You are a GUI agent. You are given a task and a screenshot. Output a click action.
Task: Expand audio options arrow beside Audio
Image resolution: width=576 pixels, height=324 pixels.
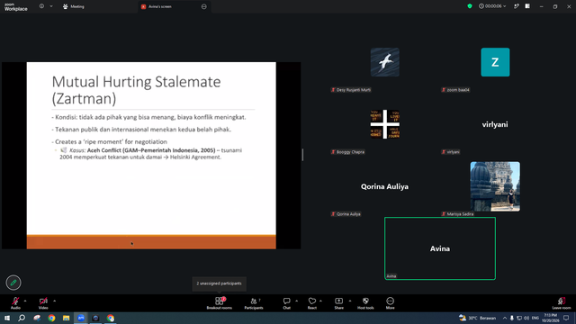tap(25, 301)
